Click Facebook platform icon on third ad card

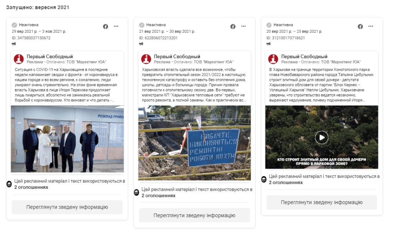[360, 26]
